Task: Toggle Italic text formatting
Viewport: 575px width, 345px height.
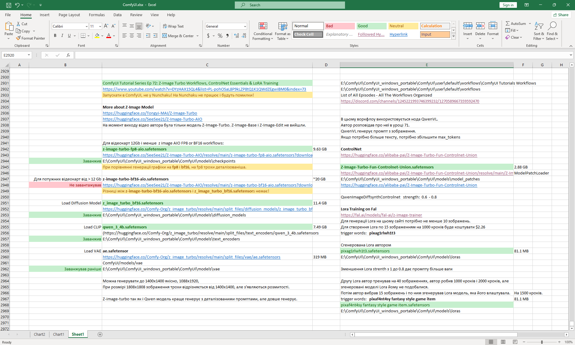Action: pos(62,36)
